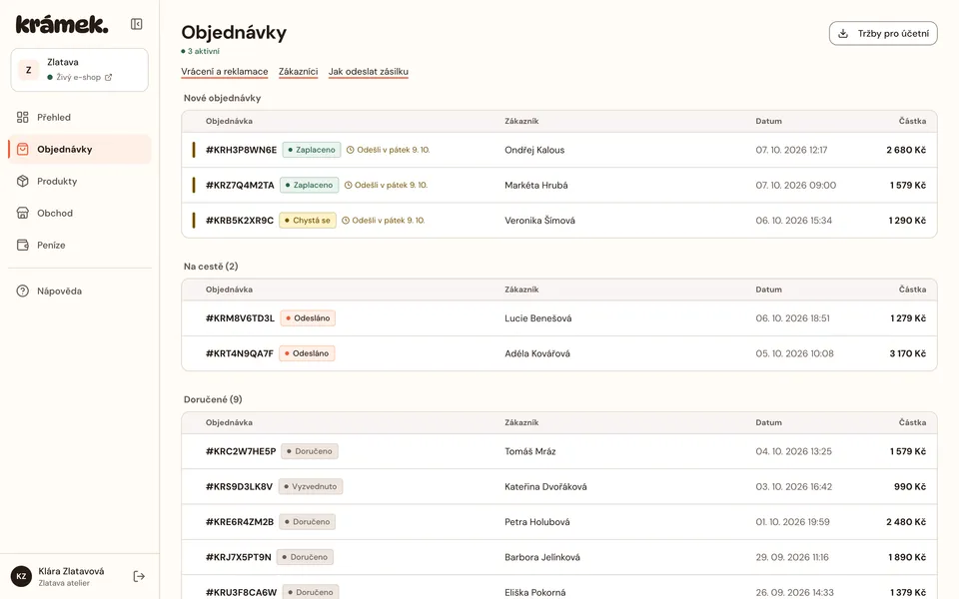The image size is (959, 599).
Task: Select customer Petra Holubová
Action: 537,522
